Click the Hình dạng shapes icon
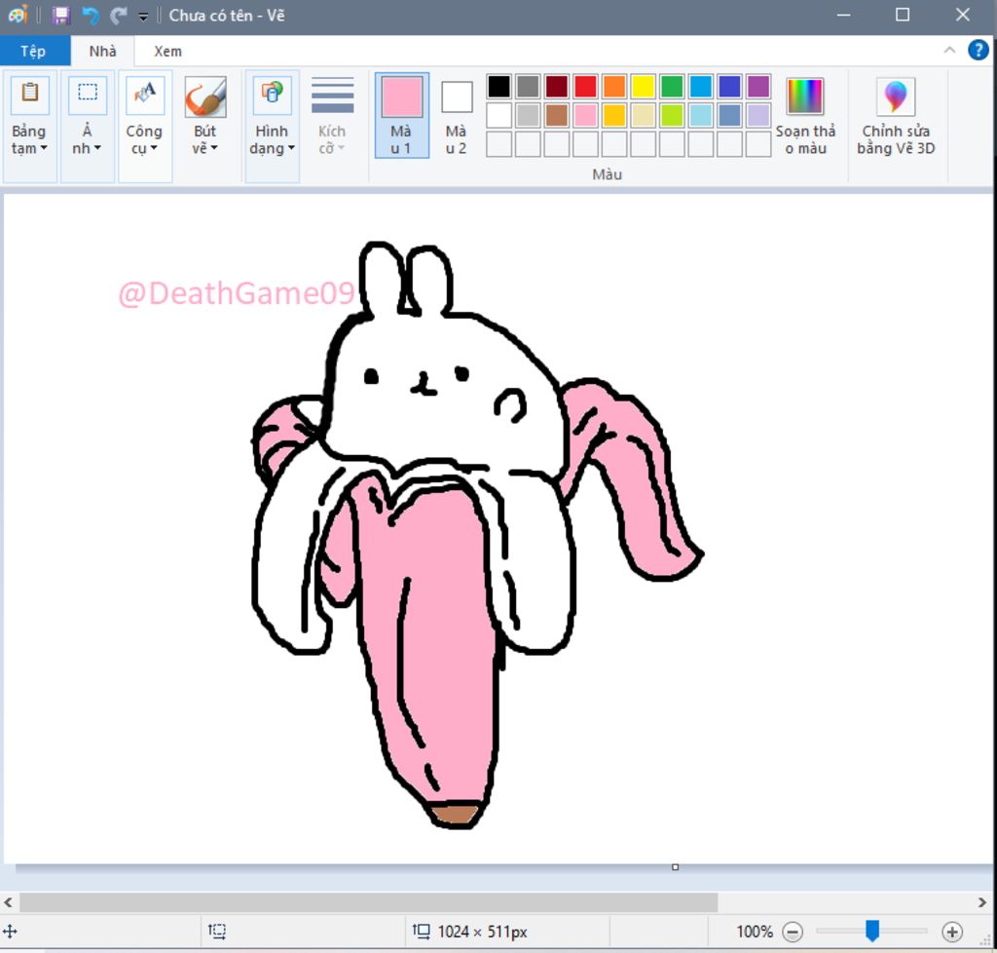Viewport: 997px width, 953px height. click(273, 95)
